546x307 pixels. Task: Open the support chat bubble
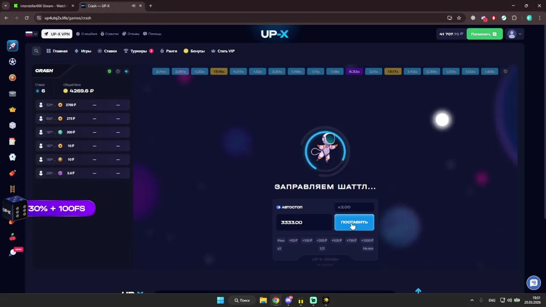534,283
